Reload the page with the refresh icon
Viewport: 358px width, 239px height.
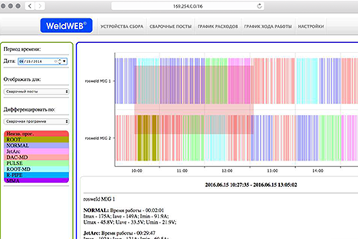[259, 6]
